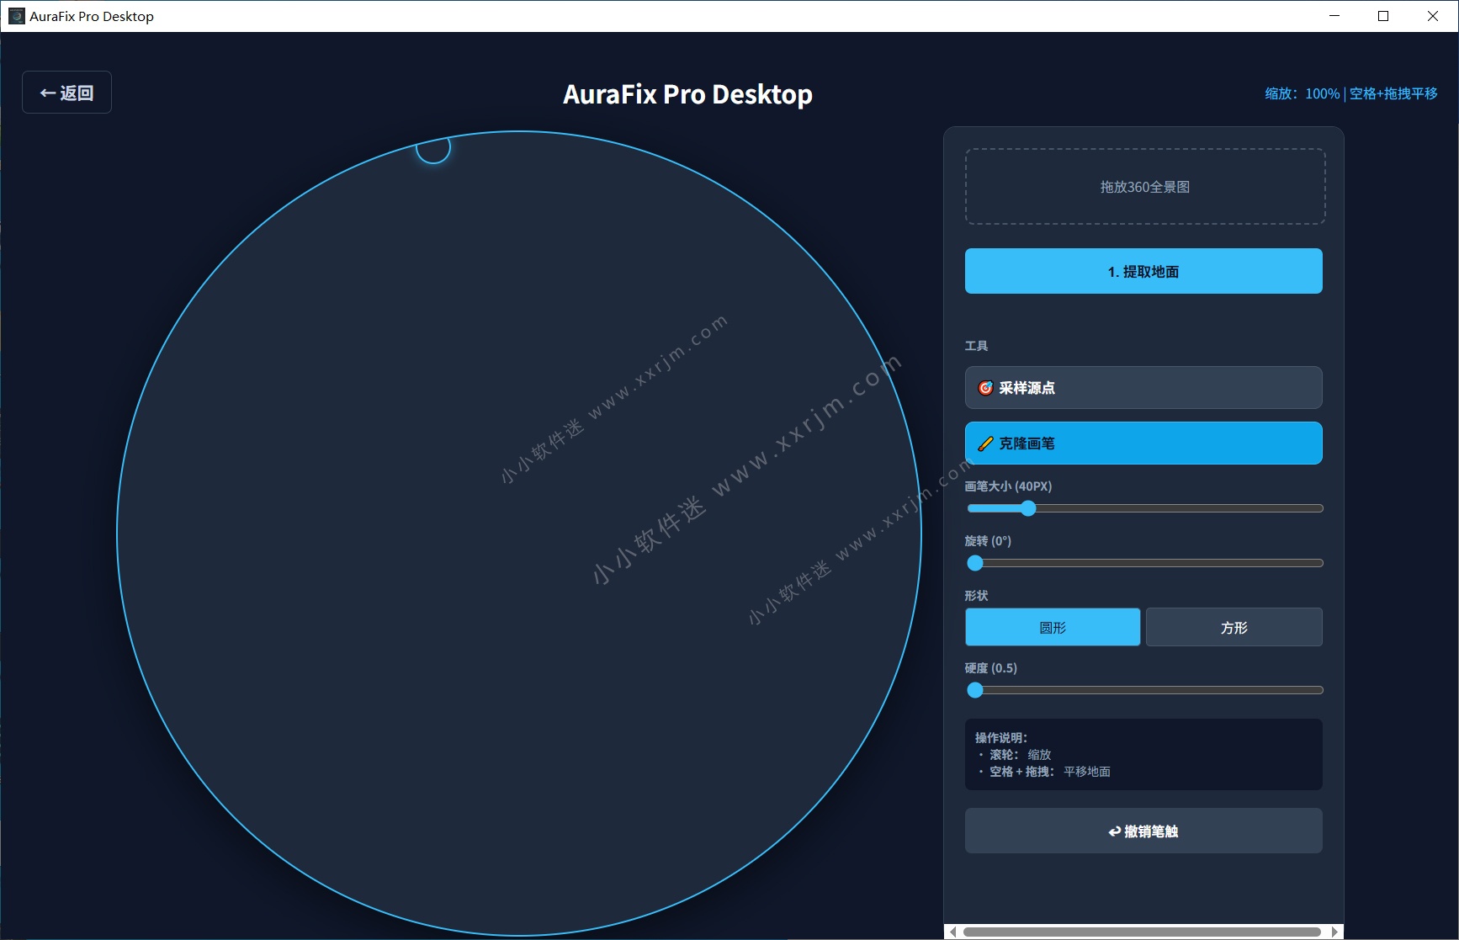
Task: Click the slider thumb of 画笔大小
Action: point(1028,508)
